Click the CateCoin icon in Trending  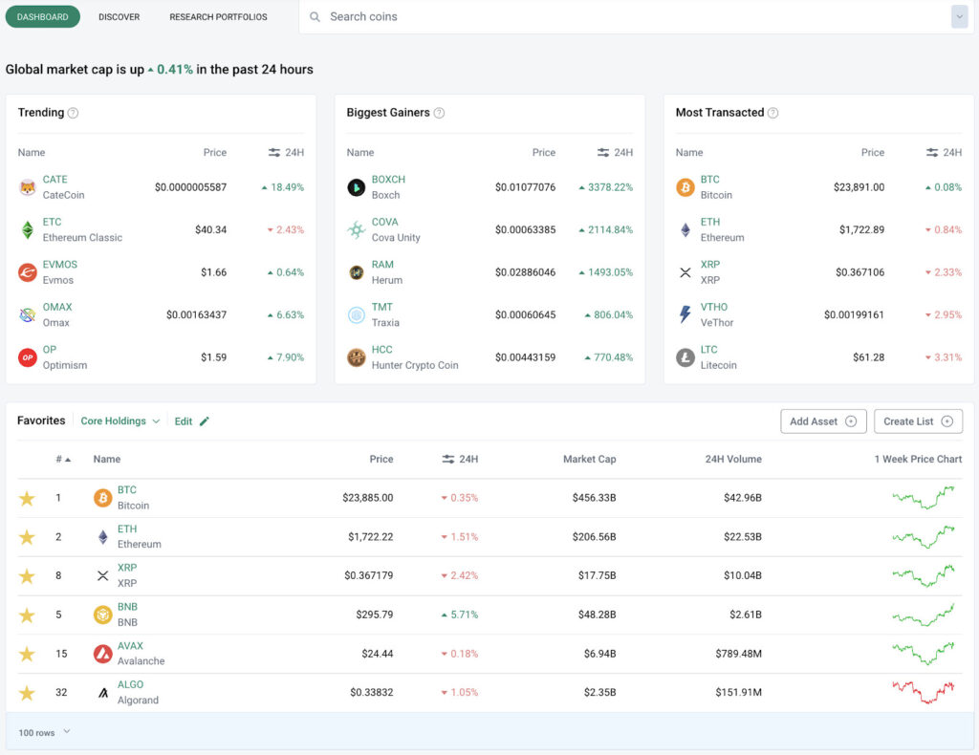tap(27, 184)
